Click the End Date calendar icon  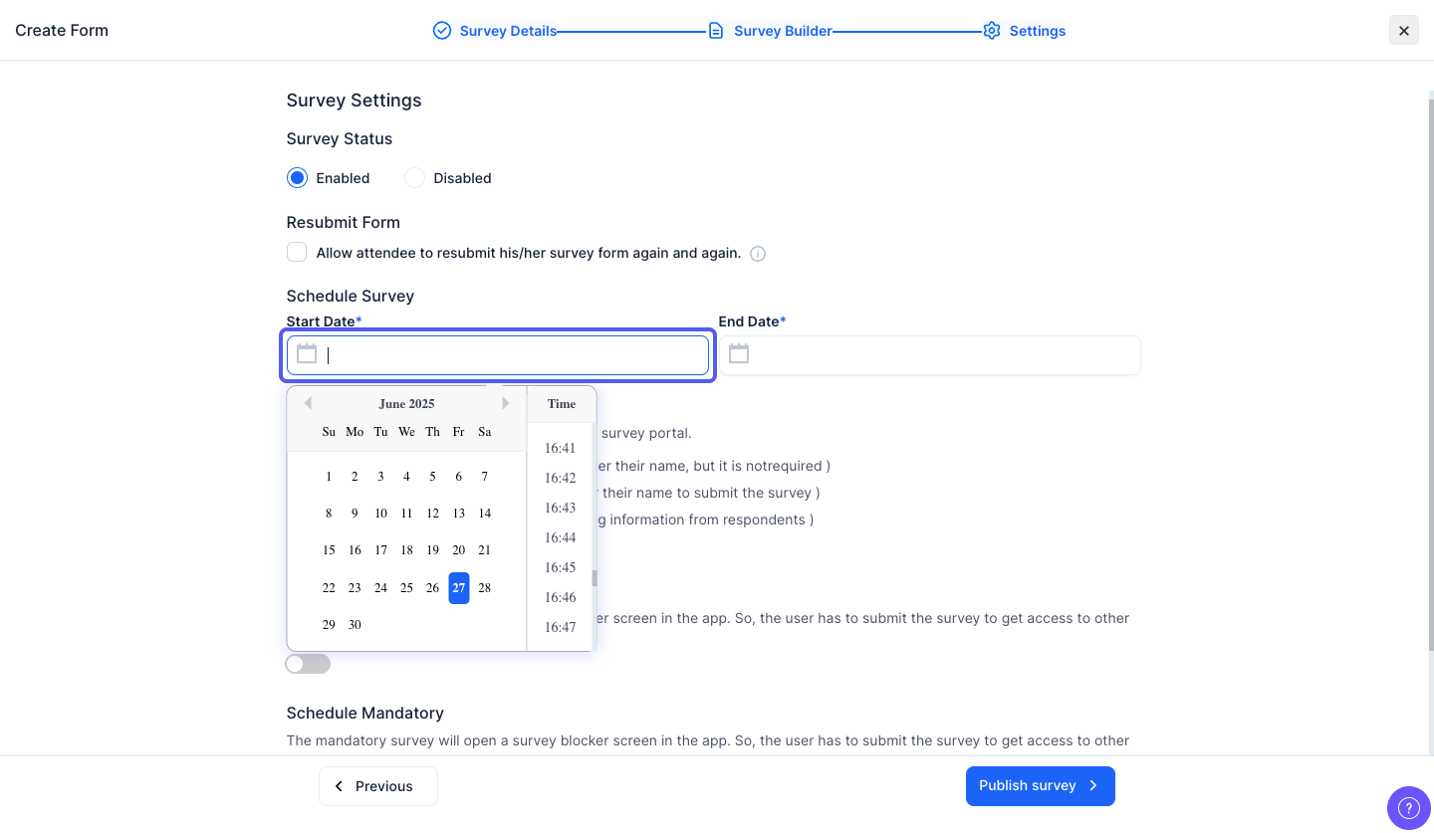(x=739, y=353)
